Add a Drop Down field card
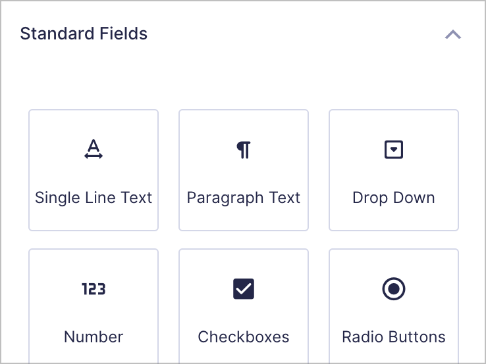This screenshot has height=364, width=486. coord(394,170)
